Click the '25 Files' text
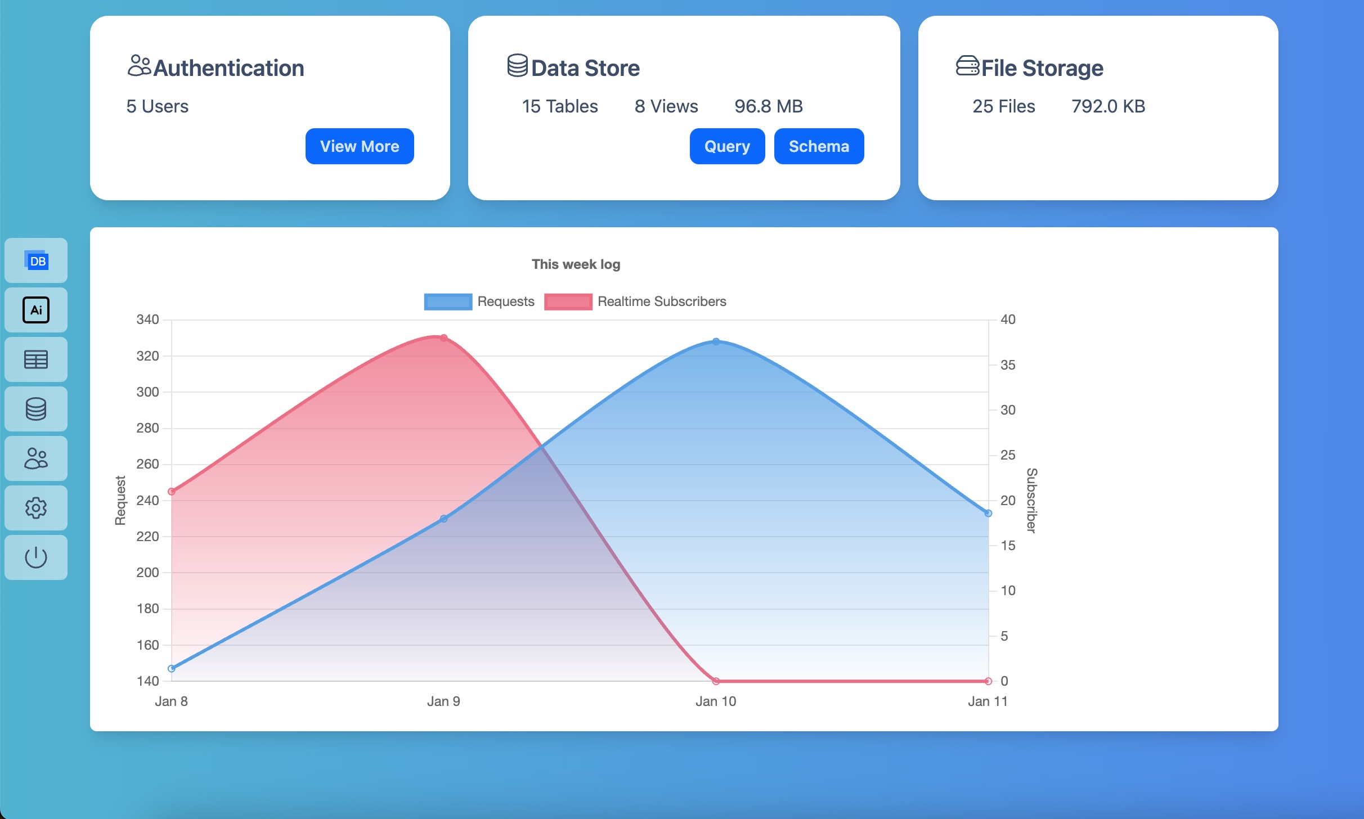This screenshot has width=1364, height=819. point(1004,106)
